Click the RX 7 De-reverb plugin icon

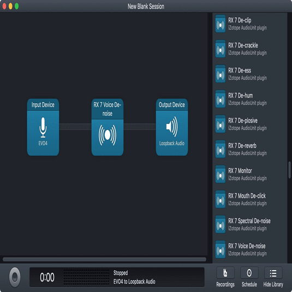coord(221,149)
